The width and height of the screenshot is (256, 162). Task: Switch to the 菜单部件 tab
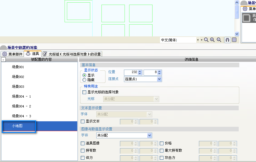12,54
